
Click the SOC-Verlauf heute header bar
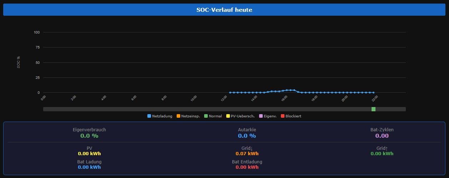pos(224,10)
